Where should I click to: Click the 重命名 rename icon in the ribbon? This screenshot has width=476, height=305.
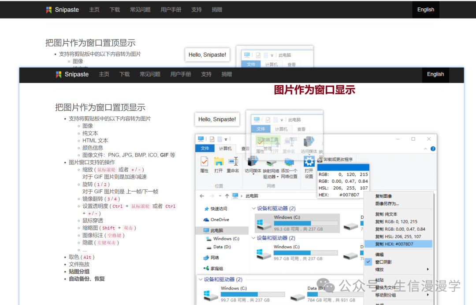tap(233, 162)
